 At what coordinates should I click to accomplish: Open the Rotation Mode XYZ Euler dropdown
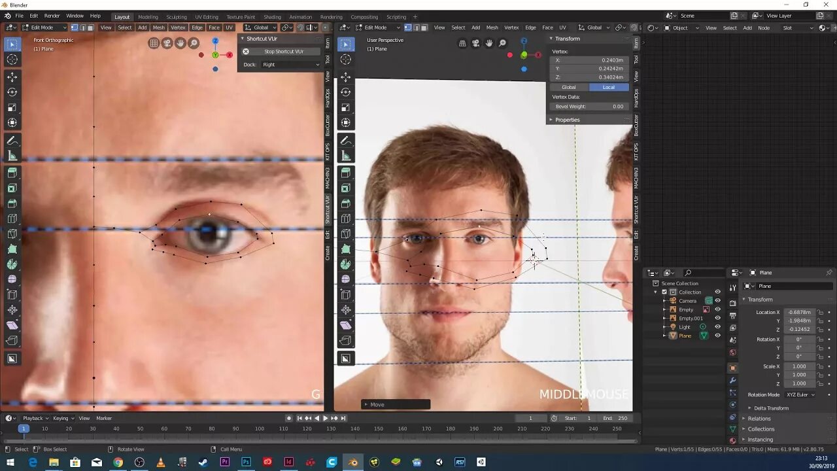click(x=800, y=394)
